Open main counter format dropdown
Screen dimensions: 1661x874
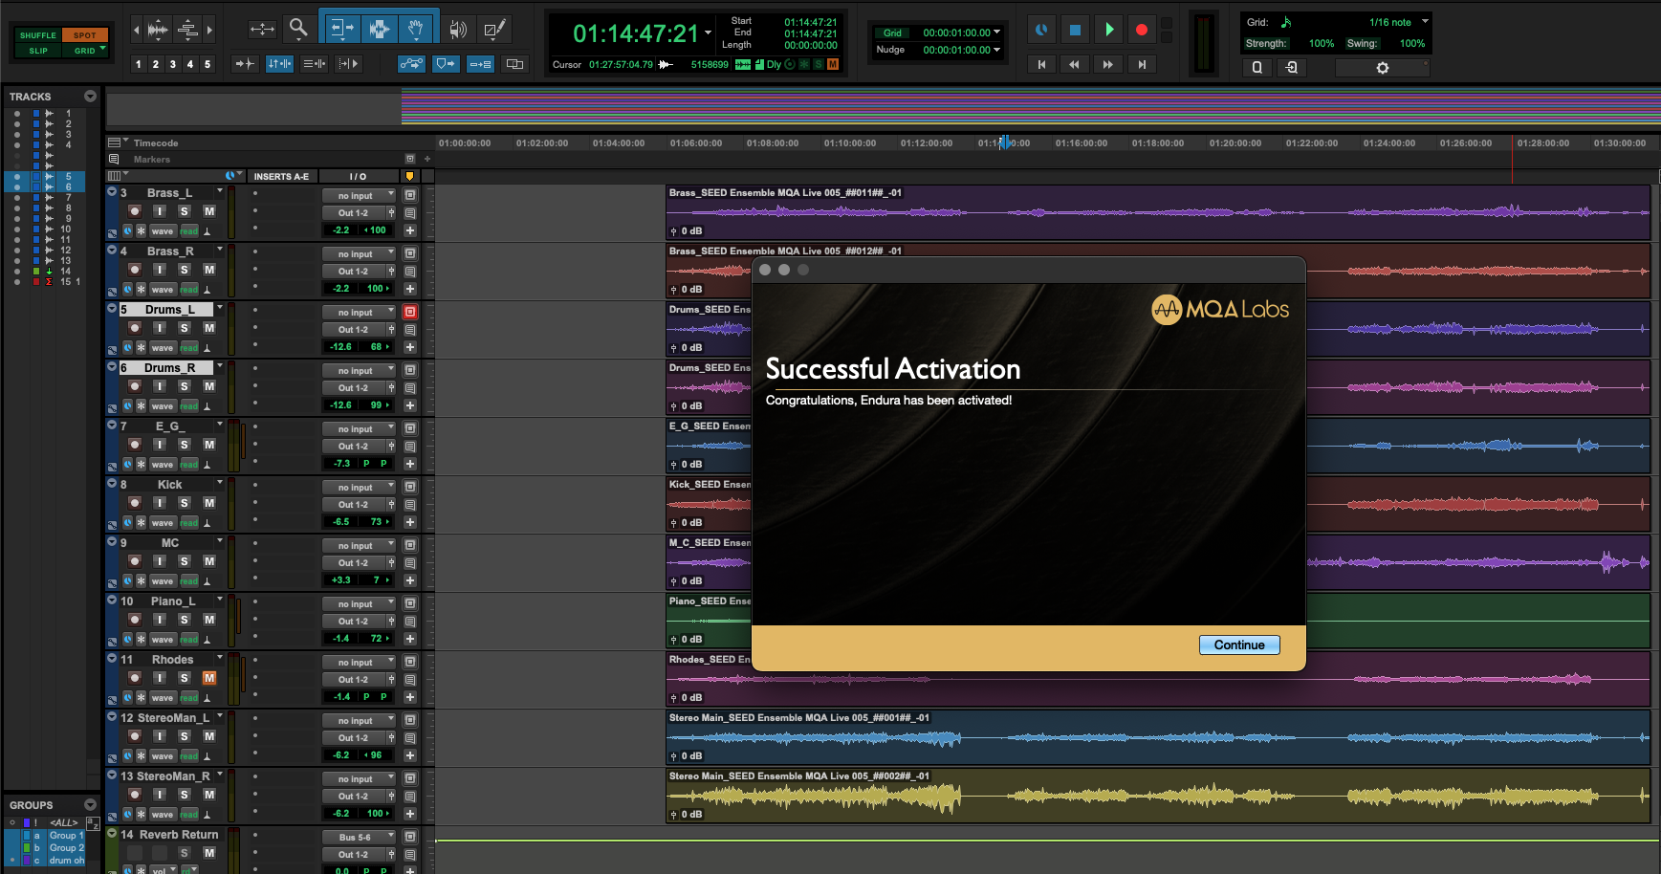(x=709, y=33)
